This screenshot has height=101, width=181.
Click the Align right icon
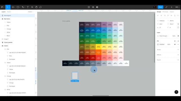point(165,15)
